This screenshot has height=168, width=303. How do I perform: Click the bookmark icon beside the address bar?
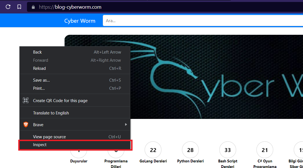click(19, 7)
